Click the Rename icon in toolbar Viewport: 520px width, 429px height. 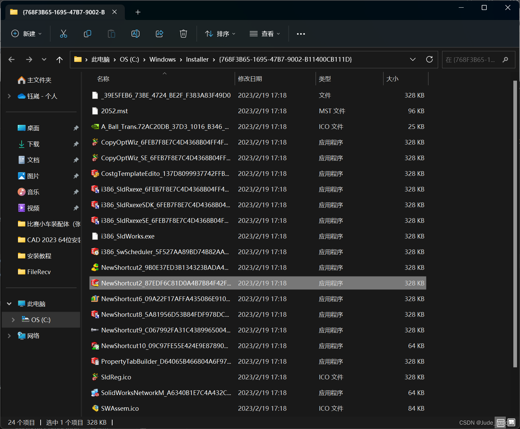[x=135, y=34]
